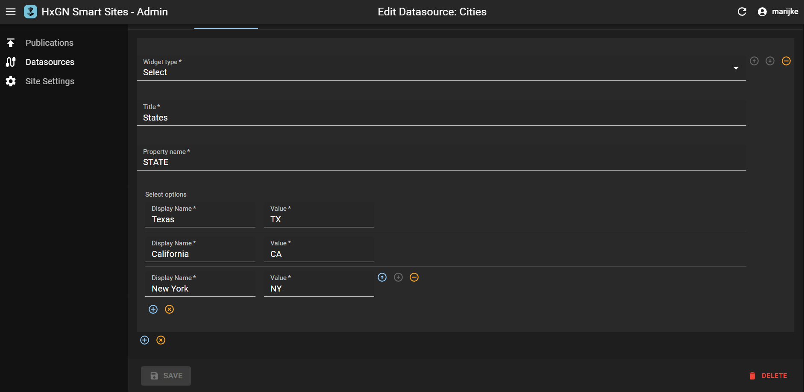Screen dimensions: 804x392
Task: Refresh the page using the reload icon
Action: pyautogui.click(x=742, y=12)
